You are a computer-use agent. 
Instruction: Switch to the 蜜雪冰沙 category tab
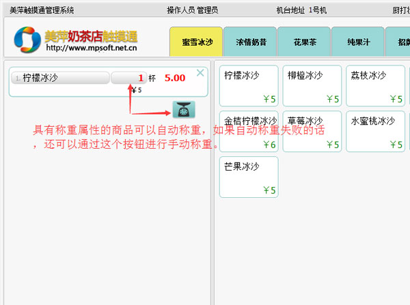pos(197,42)
